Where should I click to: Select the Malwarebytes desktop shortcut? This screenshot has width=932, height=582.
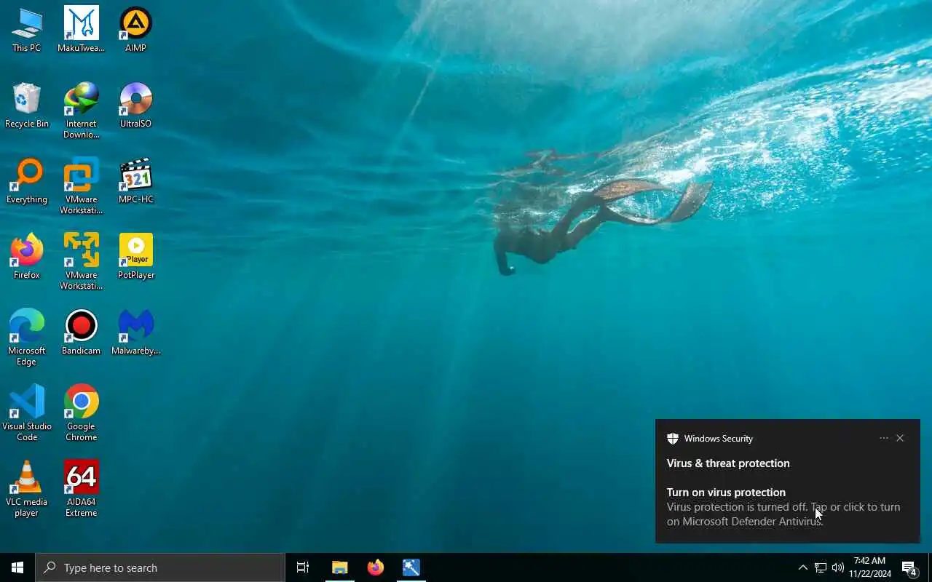[135, 332]
